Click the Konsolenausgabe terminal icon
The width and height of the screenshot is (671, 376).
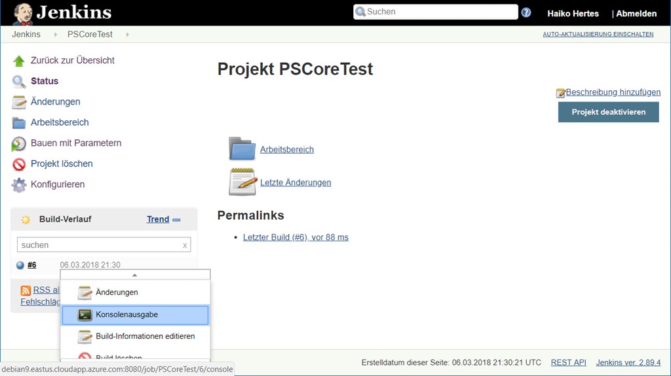pos(85,315)
